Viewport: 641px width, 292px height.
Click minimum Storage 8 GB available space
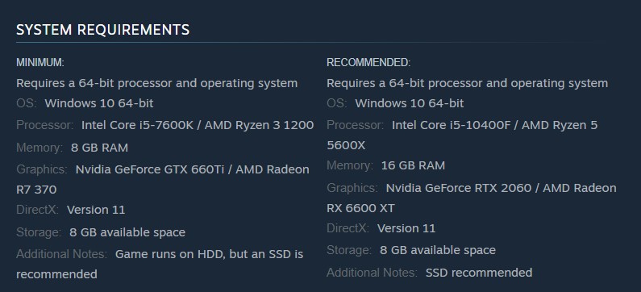pos(127,232)
